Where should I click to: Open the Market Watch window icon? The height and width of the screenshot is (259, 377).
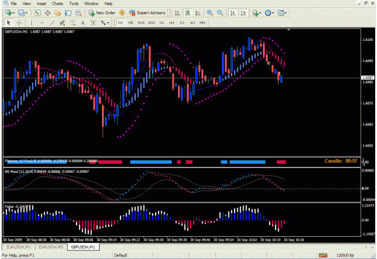pyautogui.click(x=37, y=13)
